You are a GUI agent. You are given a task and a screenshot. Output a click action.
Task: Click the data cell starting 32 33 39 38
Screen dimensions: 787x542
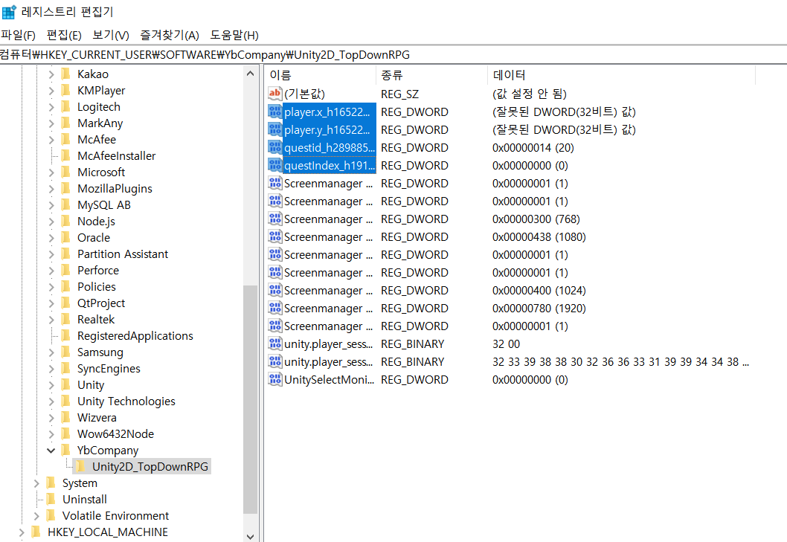point(620,362)
